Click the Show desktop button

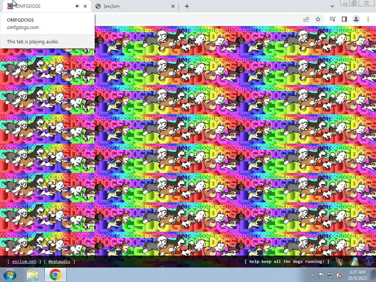pyautogui.click(x=373, y=275)
